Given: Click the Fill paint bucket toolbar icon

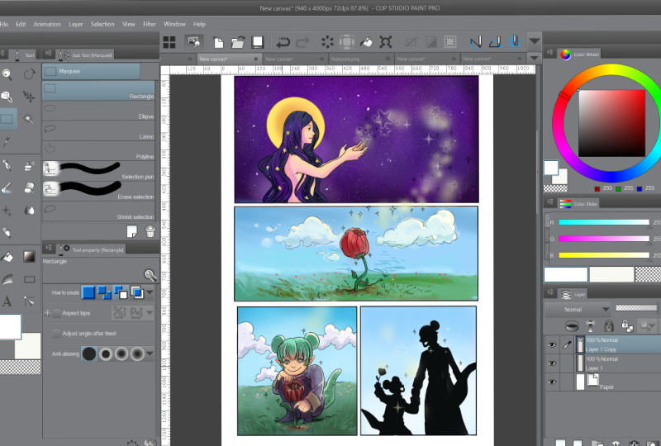Looking at the screenshot, I should [366, 42].
